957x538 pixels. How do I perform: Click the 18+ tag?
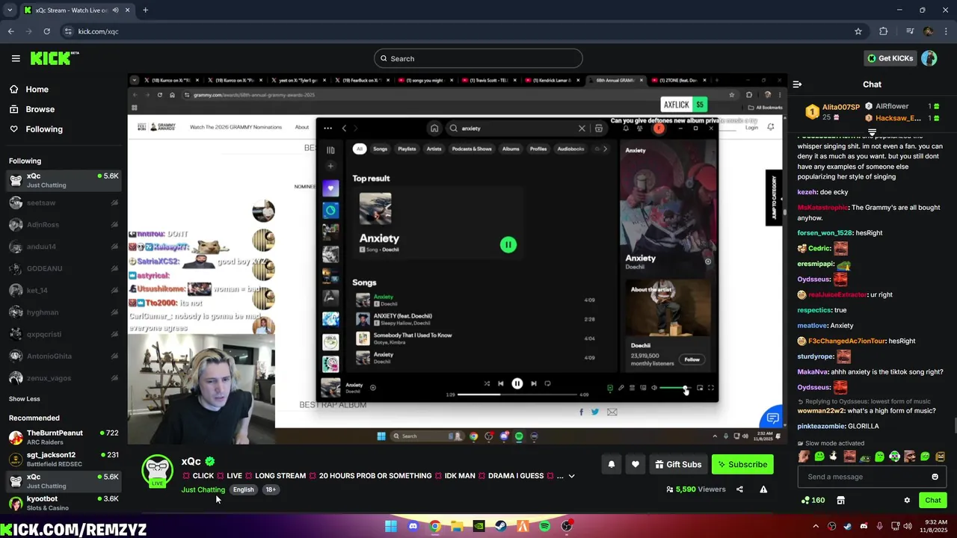(271, 489)
